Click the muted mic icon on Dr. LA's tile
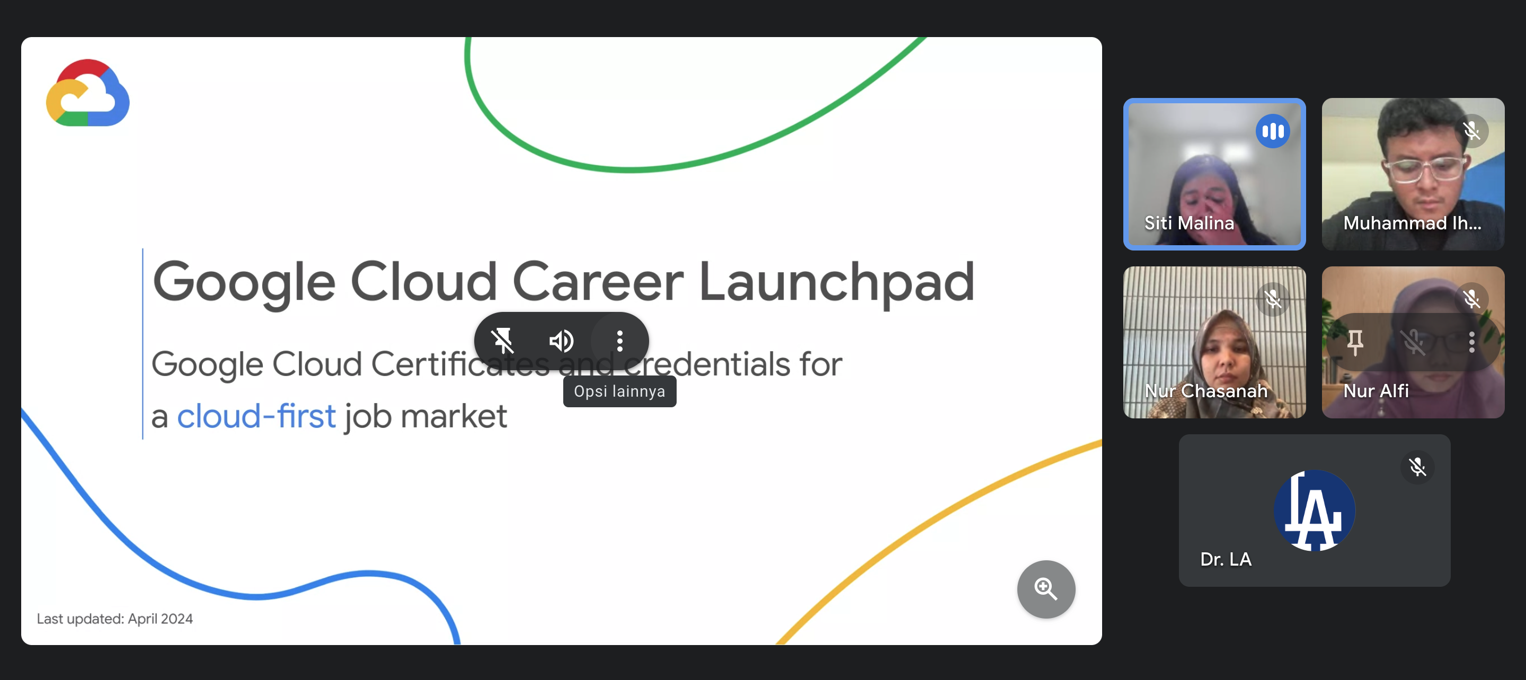The height and width of the screenshot is (680, 1526). 1417,467
